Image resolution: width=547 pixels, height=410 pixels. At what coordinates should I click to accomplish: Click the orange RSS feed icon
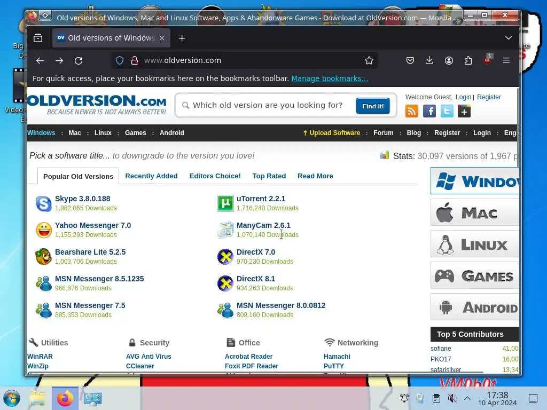(x=412, y=111)
